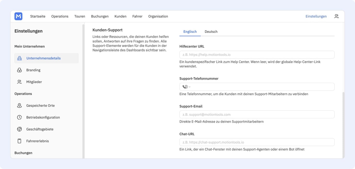Open Mitglieder in the sidebar
Screen dimensions: 355x169
pos(47,82)
